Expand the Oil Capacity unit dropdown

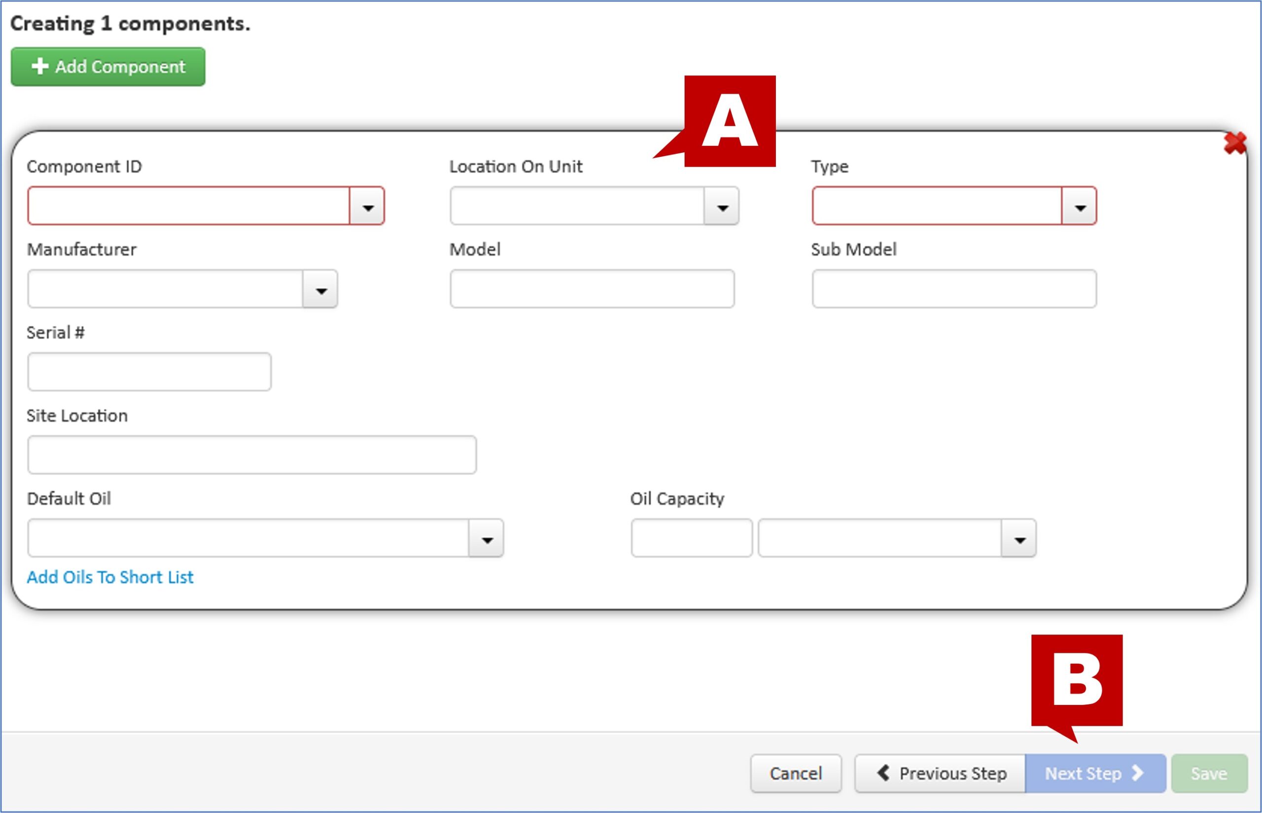(1018, 538)
